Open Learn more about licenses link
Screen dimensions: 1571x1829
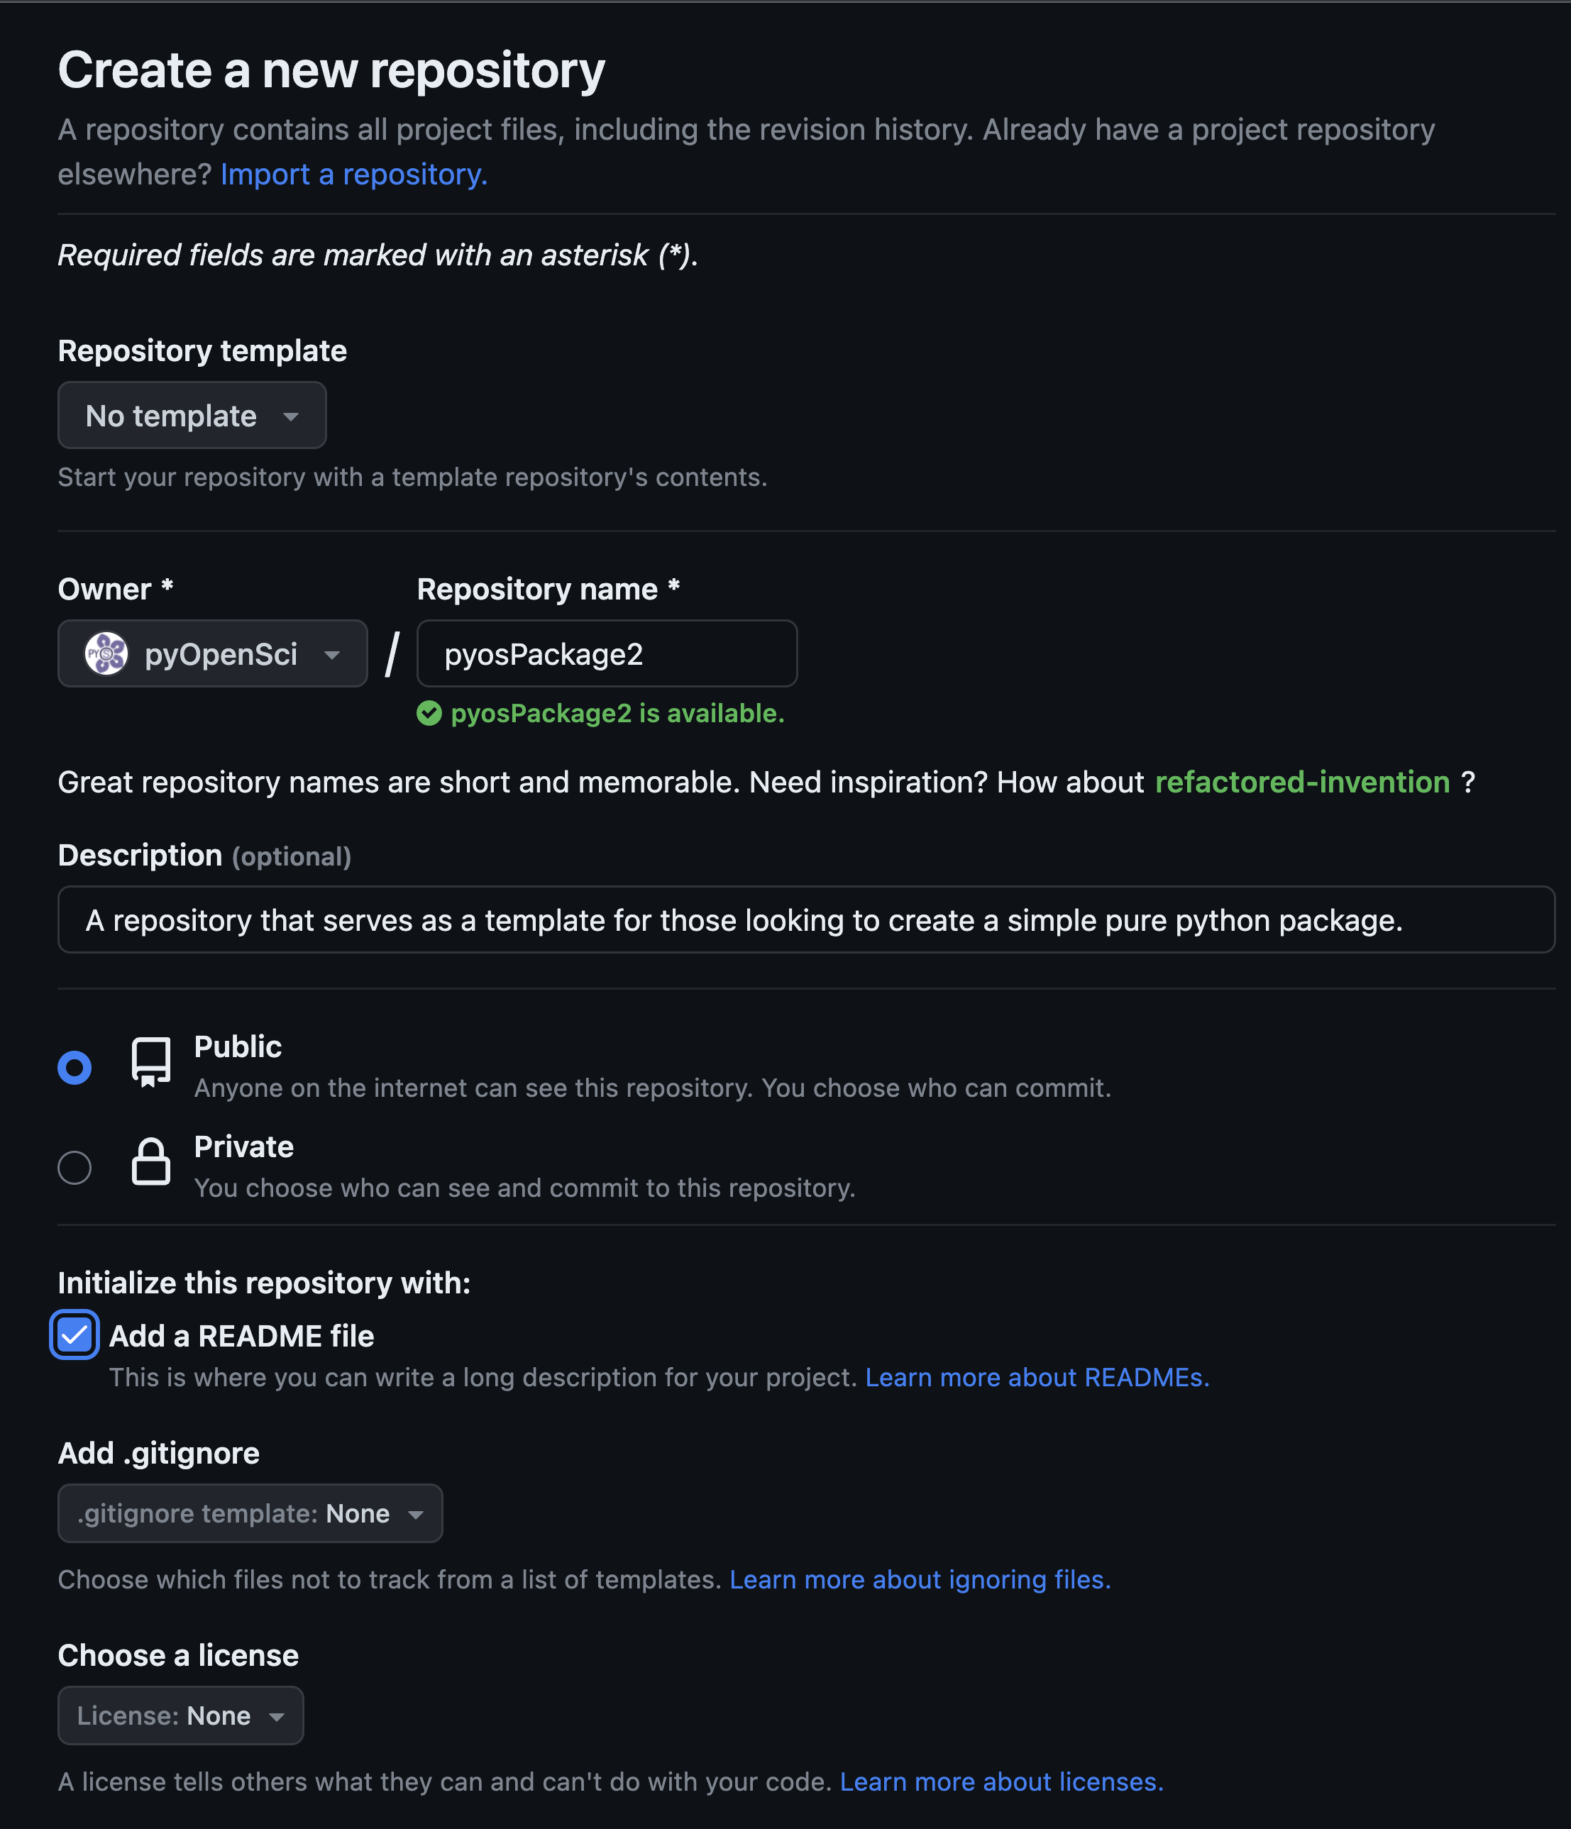(1001, 1781)
